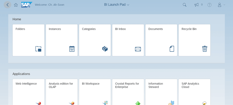Go back using the back arrow
The width and height of the screenshot is (233, 105).
pos(8,5)
